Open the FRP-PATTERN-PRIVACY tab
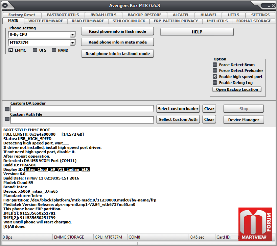This screenshot has width=277, height=246. 176,21
